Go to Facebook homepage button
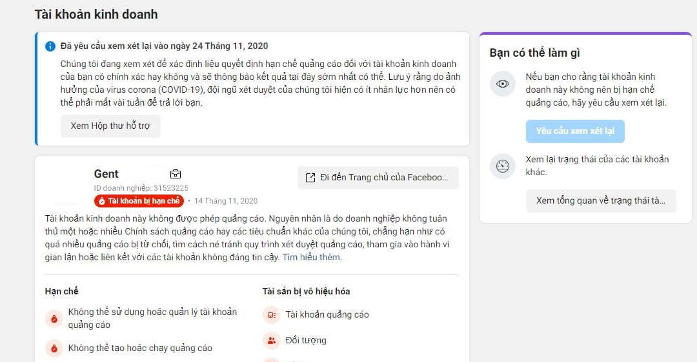697x362 pixels. tap(378, 177)
